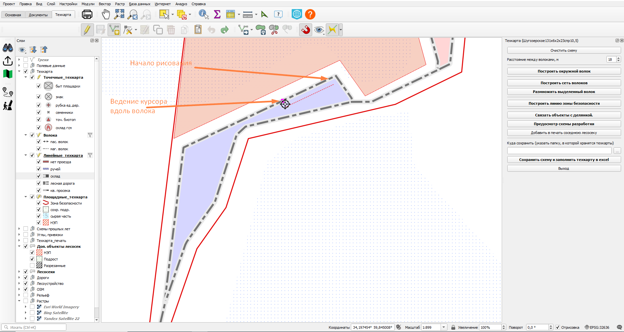Screen dimensions: 624x332
Task: Uncheck the ручей layer checkbox
Action: click(x=39, y=169)
